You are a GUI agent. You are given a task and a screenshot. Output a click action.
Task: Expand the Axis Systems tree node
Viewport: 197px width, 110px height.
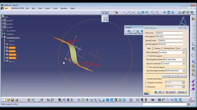[x=2, y=31]
